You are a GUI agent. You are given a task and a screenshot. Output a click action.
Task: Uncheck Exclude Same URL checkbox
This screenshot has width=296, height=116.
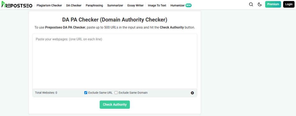pos(86,93)
